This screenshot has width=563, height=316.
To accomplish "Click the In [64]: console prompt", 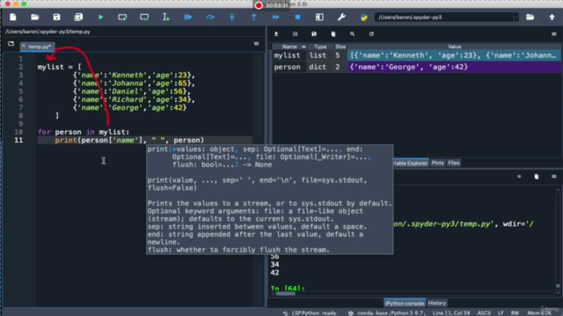I will 288,288.
